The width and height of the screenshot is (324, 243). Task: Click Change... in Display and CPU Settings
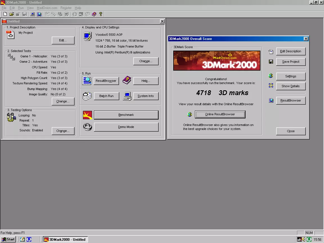pos(146,61)
